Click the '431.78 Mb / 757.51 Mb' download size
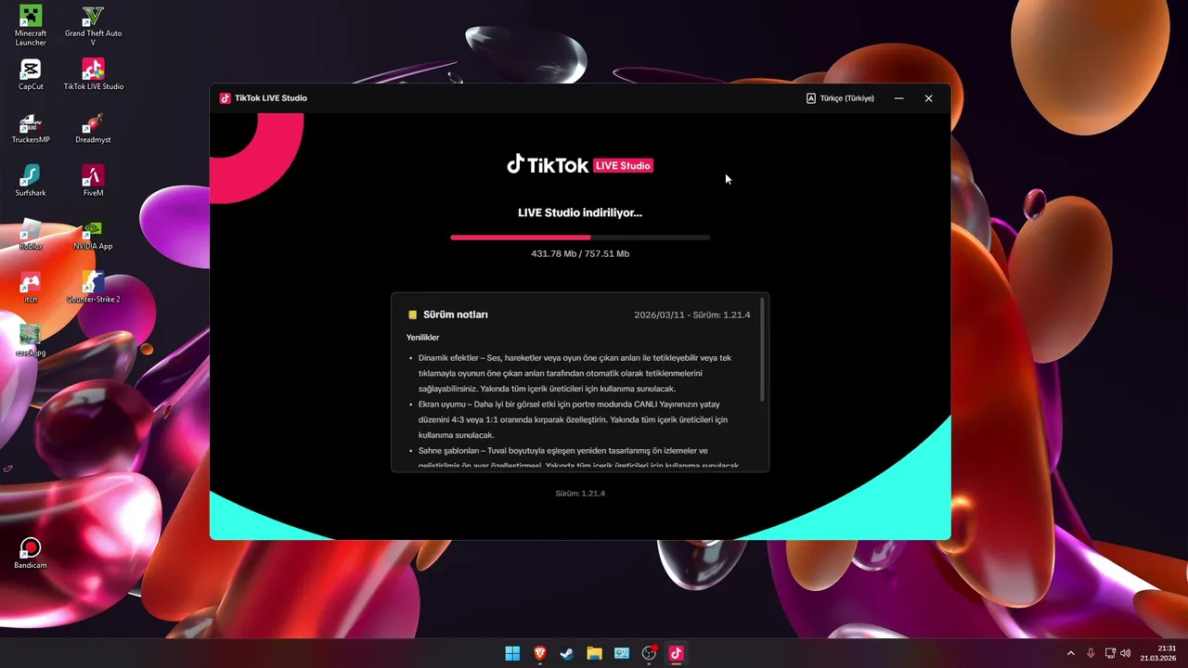The image size is (1188, 668). (580, 253)
